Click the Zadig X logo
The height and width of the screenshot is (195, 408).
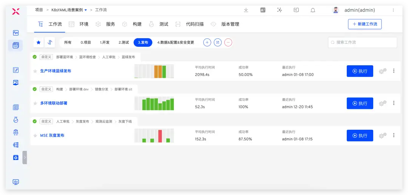(x=15, y=11)
